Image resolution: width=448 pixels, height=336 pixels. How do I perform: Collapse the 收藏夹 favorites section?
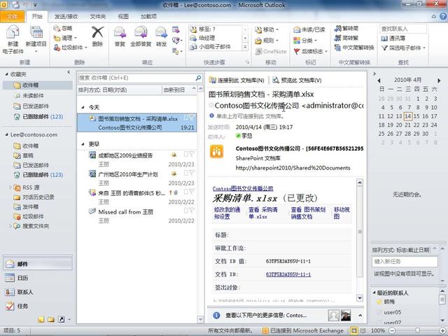[6, 74]
